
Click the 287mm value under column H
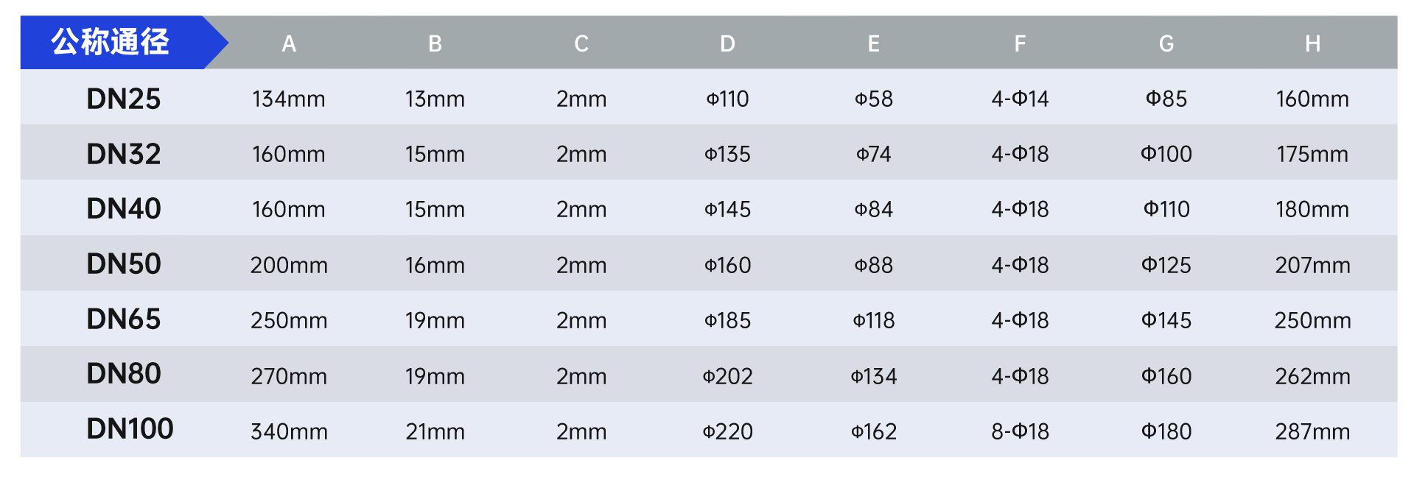(1312, 431)
